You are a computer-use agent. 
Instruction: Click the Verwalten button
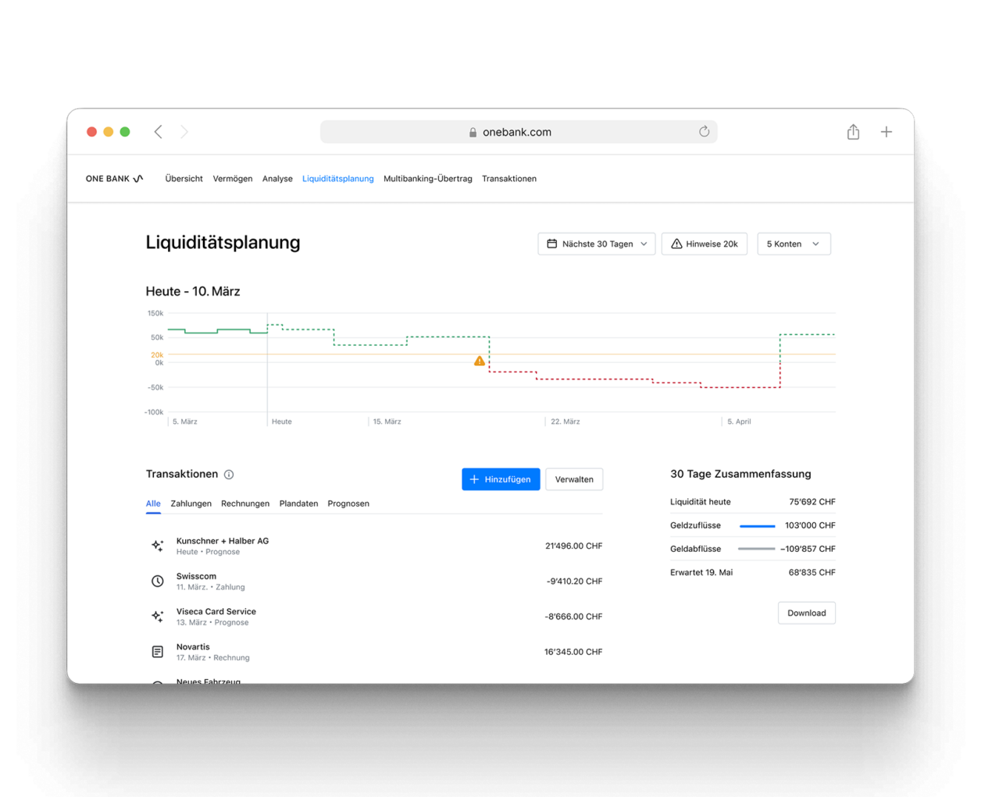pyautogui.click(x=574, y=479)
